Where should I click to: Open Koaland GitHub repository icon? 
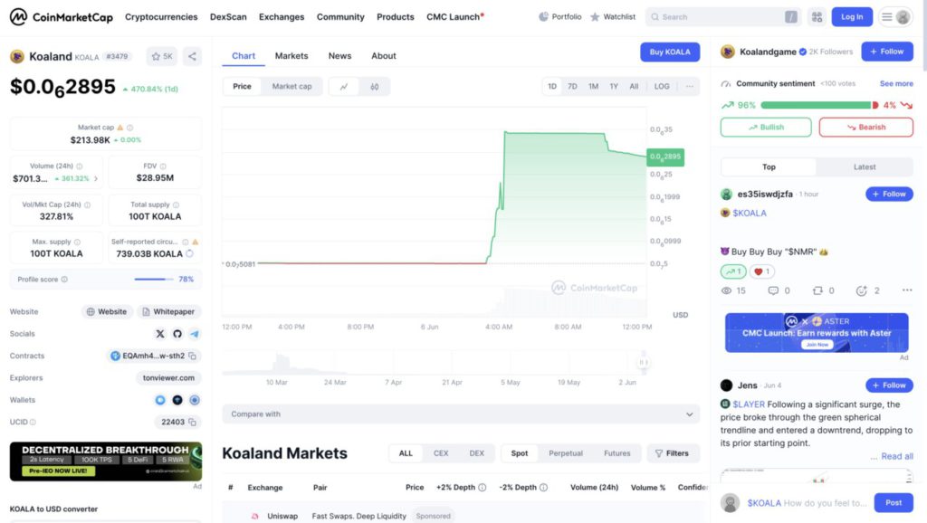point(177,334)
